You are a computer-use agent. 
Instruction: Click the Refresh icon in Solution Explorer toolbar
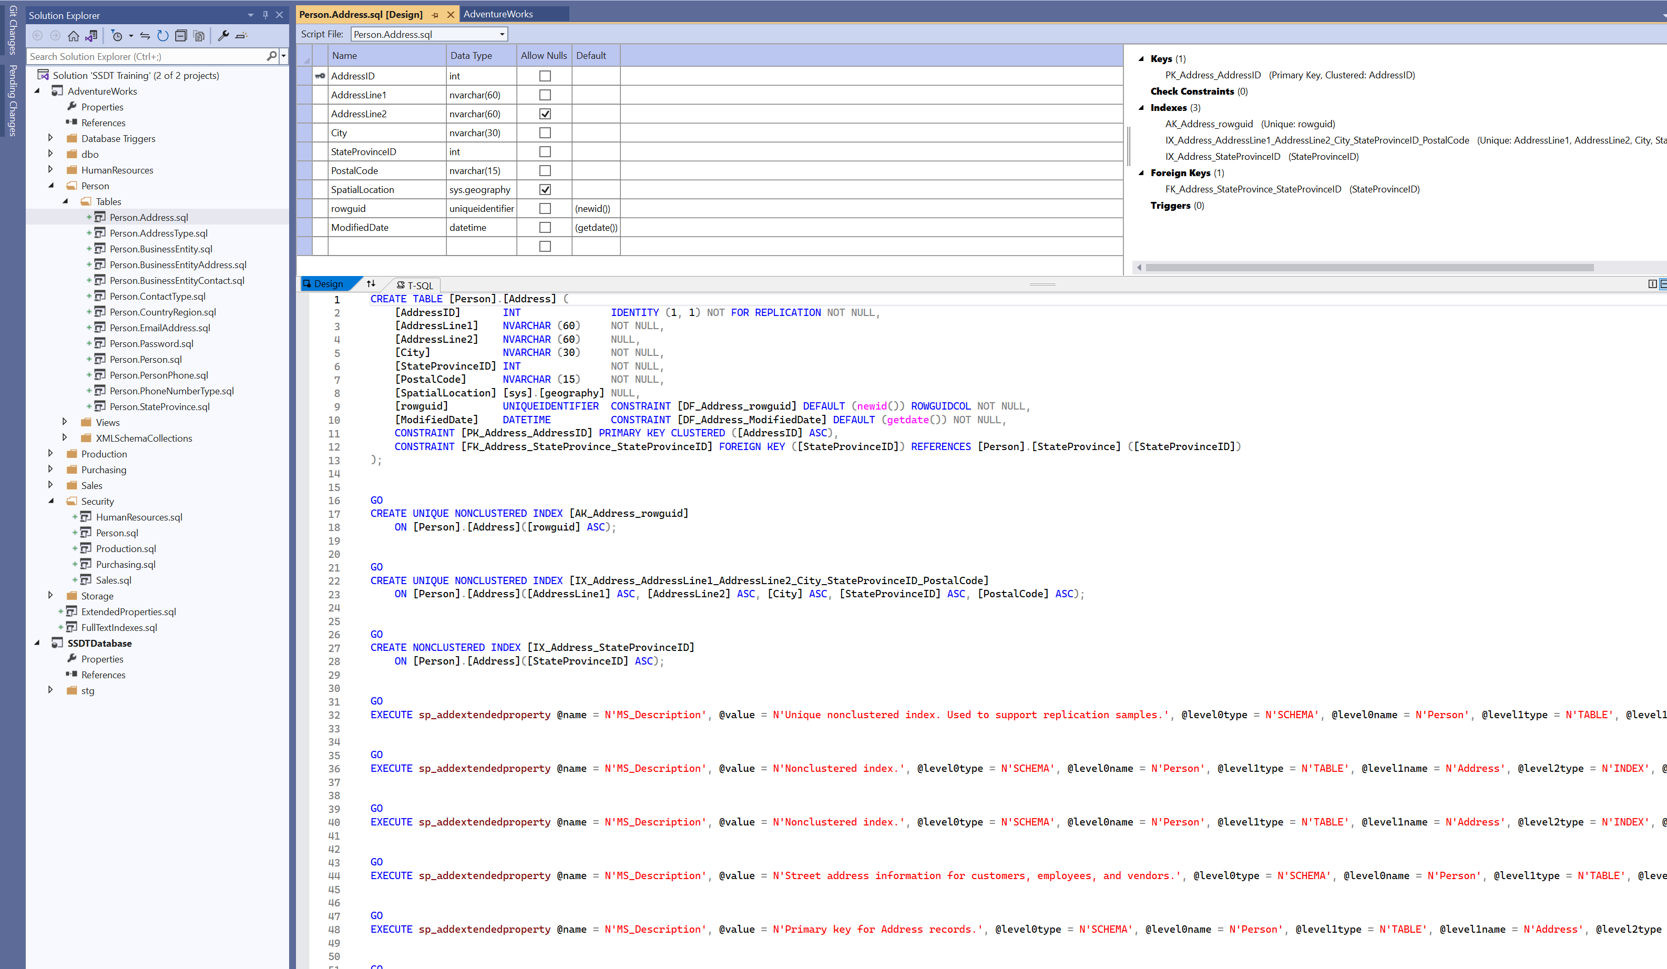click(163, 36)
